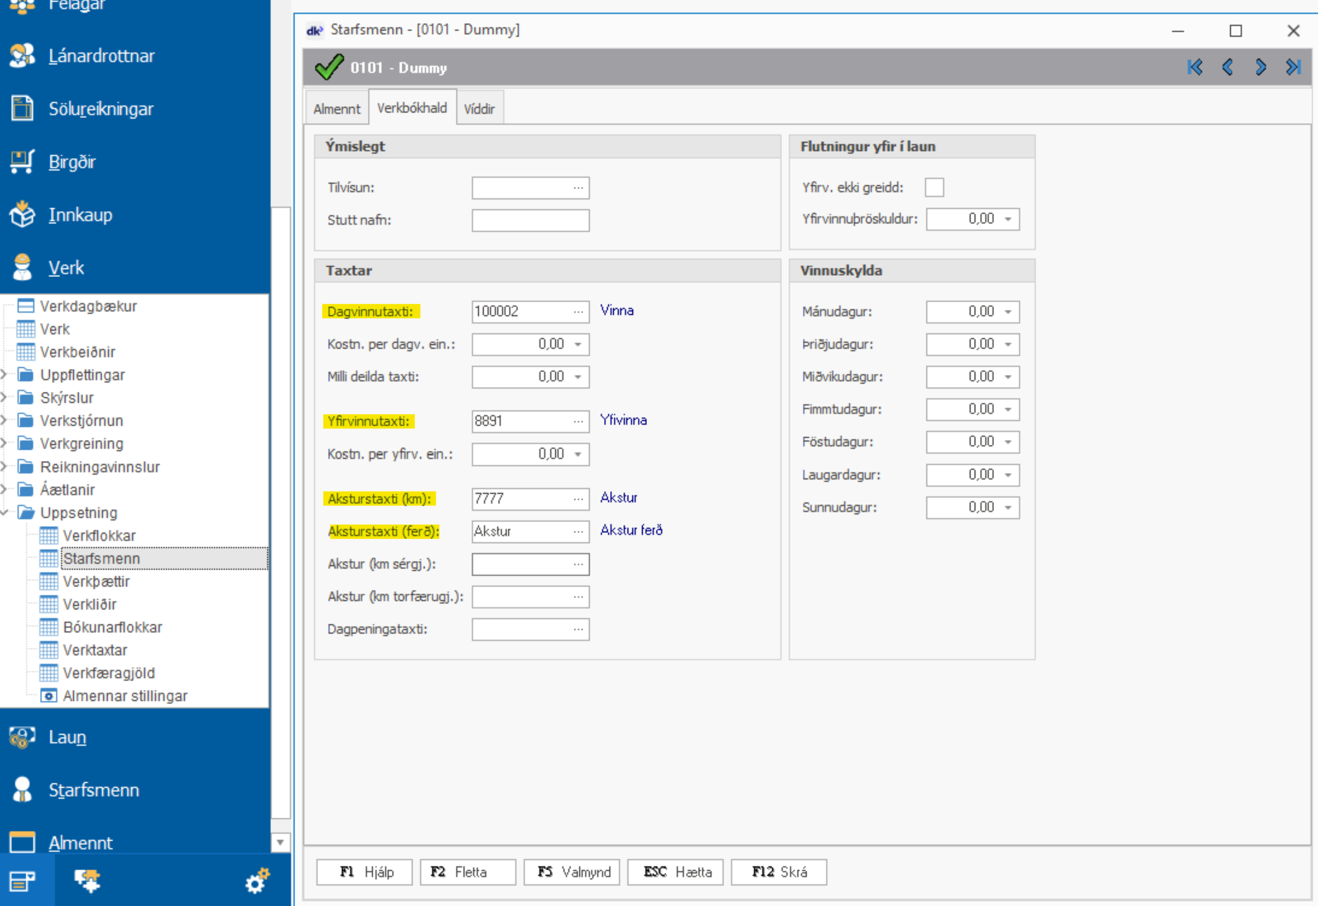Open the Birgðir inventory module
Image resolution: width=1318 pixels, height=906 pixels.
(72, 162)
